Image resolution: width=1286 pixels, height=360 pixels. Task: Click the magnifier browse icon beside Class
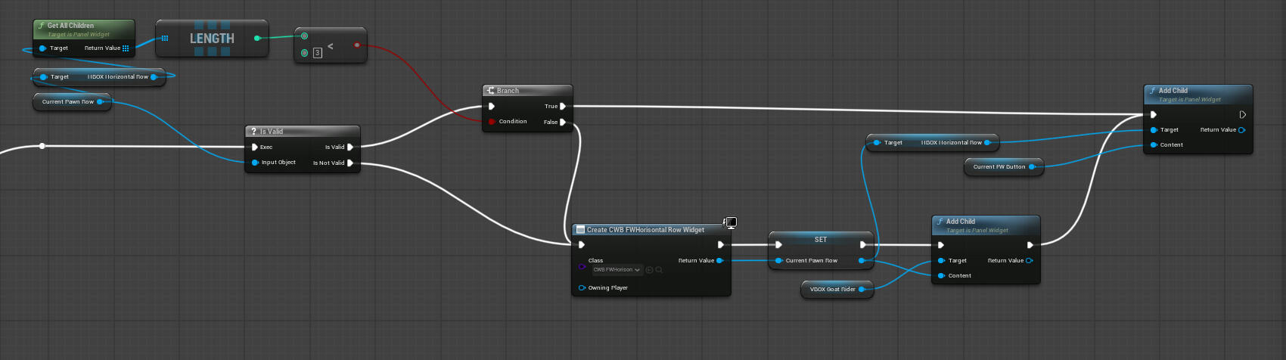tap(660, 270)
